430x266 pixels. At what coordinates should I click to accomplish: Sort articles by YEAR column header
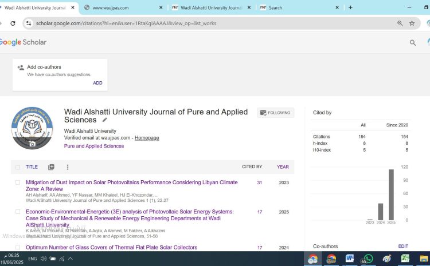[x=283, y=167]
